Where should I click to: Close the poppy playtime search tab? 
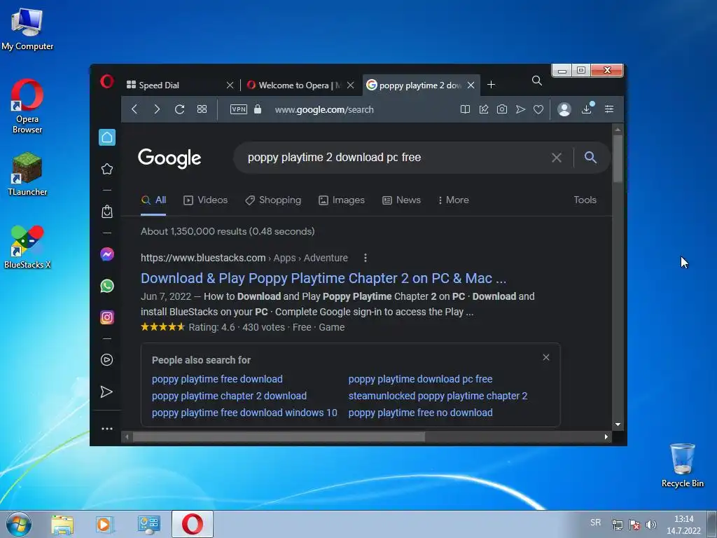point(471,85)
